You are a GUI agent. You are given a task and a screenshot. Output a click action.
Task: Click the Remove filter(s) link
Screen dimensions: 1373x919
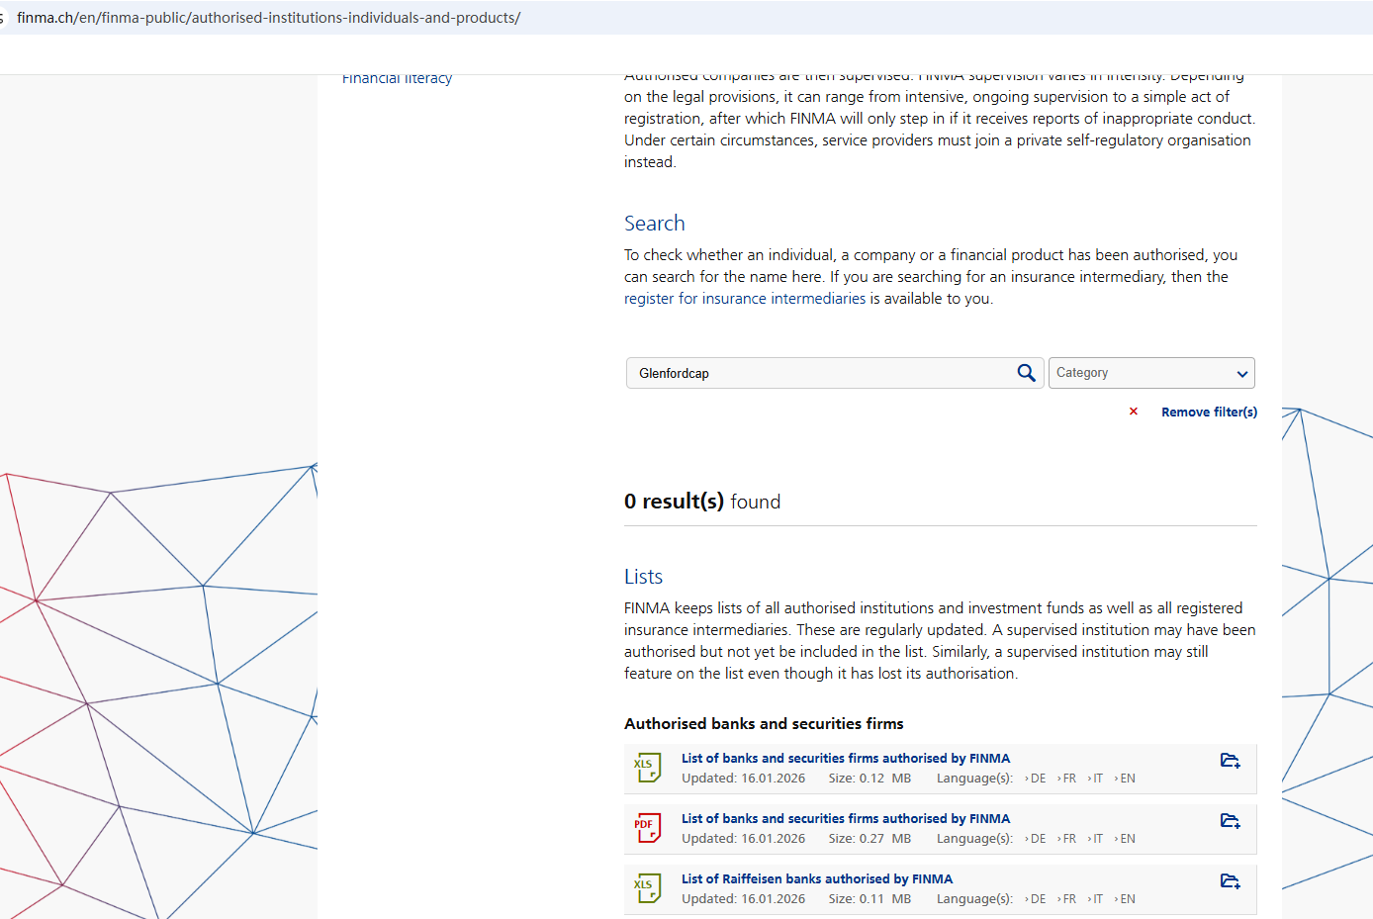[1209, 412]
